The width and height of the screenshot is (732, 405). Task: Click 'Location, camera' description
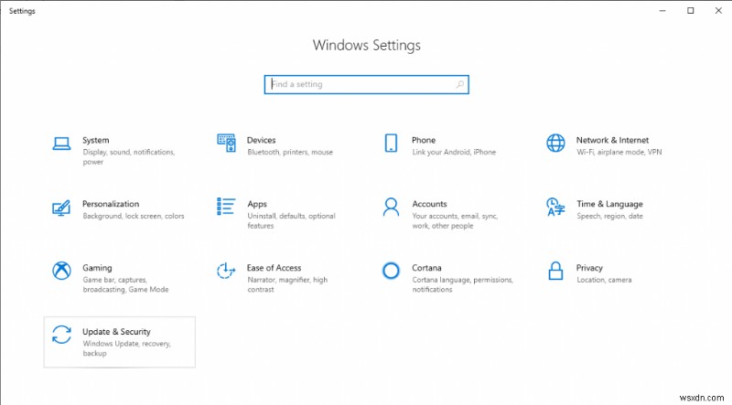(x=604, y=280)
